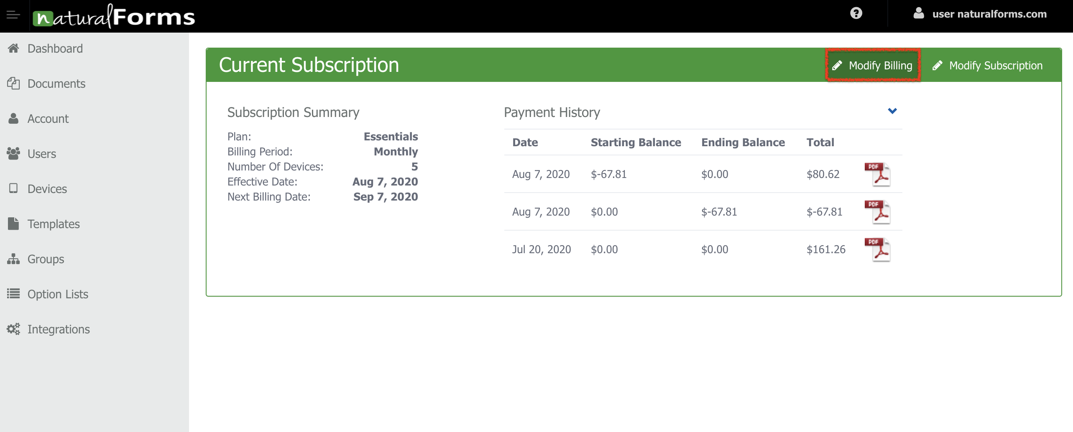Click the Documents sidebar icon
Screen dimensions: 1073x432
click(13, 84)
